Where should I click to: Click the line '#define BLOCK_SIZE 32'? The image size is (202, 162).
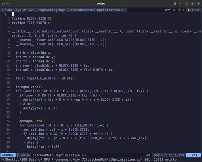pyautogui.click(x=32, y=19)
